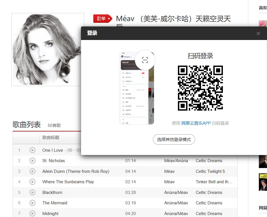
Task: Click the phone app preview image
Action: coord(137,88)
